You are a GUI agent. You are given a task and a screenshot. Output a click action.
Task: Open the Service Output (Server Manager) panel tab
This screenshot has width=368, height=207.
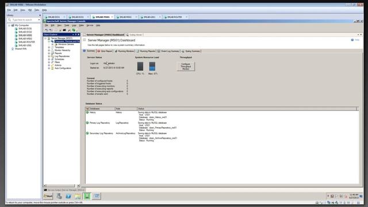64,190
